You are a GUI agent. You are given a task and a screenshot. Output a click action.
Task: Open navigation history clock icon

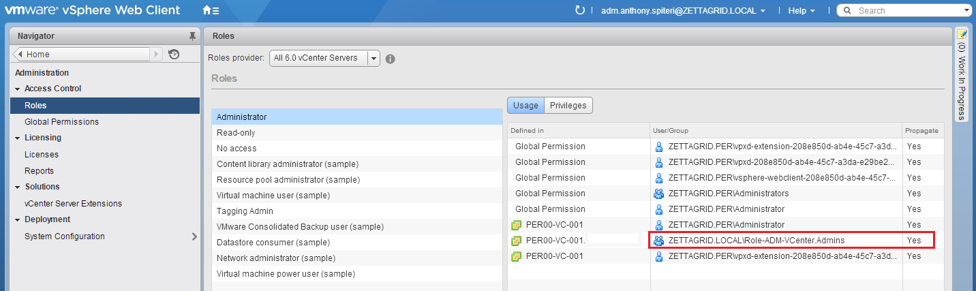click(x=174, y=55)
